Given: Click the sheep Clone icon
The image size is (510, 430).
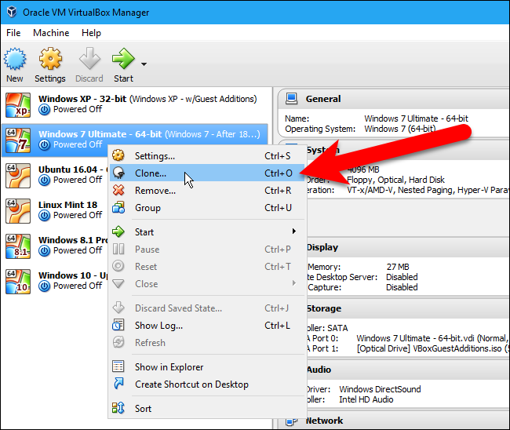Looking at the screenshot, I should pyautogui.click(x=118, y=173).
